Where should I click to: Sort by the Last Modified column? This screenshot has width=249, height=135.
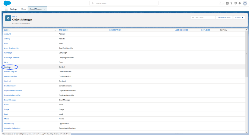(182, 30)
